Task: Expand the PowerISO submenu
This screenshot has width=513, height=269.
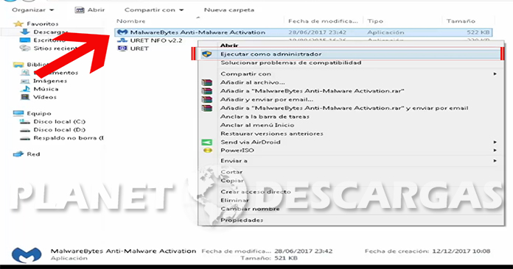Action: tap(495, 151)
